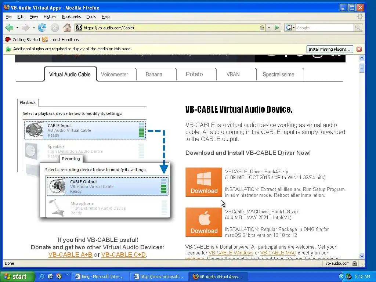This screenshot has height=282, width=376.
Task: Click the VBCable_MACDriver_Pack108.zip filename text
Action: click(261, 211)
